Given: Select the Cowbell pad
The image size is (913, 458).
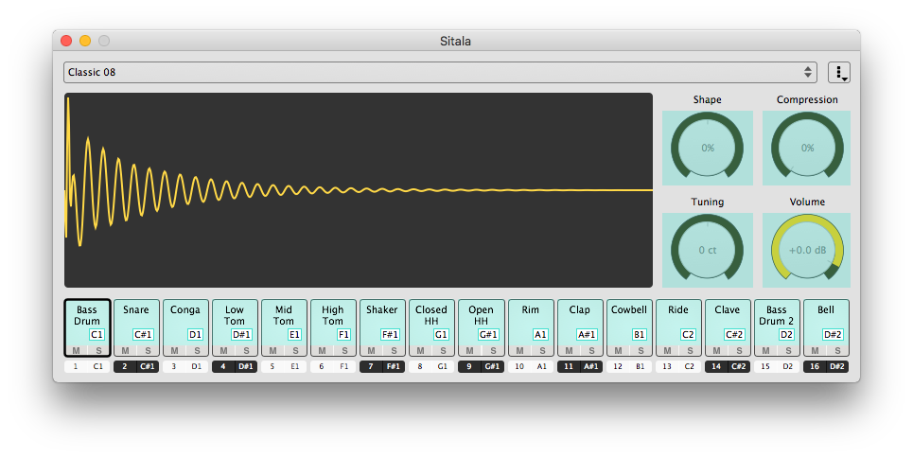Looking at the screenshot, I should [629, 322].
